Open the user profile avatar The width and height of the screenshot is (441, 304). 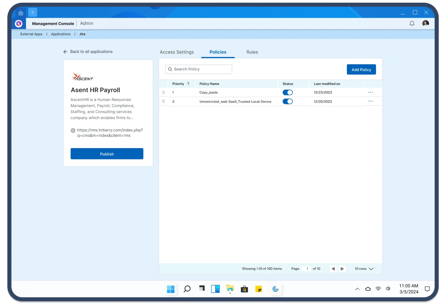pos(426,23)
